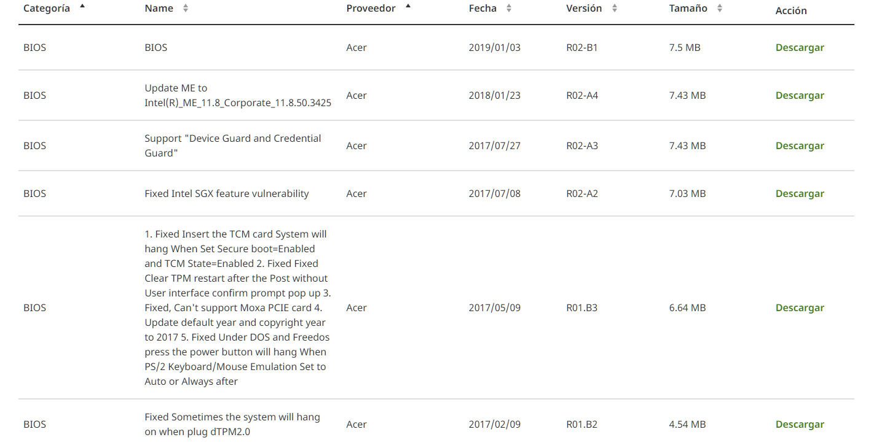Download dTPM2.0 fix BIOS R01.B2
This screenshot has width=871, height=448.
800,425
